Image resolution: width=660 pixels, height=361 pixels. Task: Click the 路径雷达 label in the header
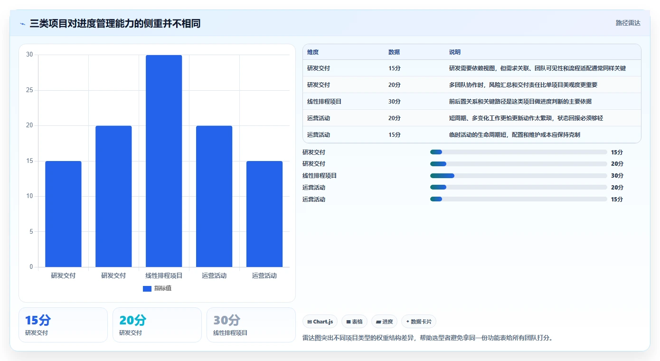[x=628, y=23]
